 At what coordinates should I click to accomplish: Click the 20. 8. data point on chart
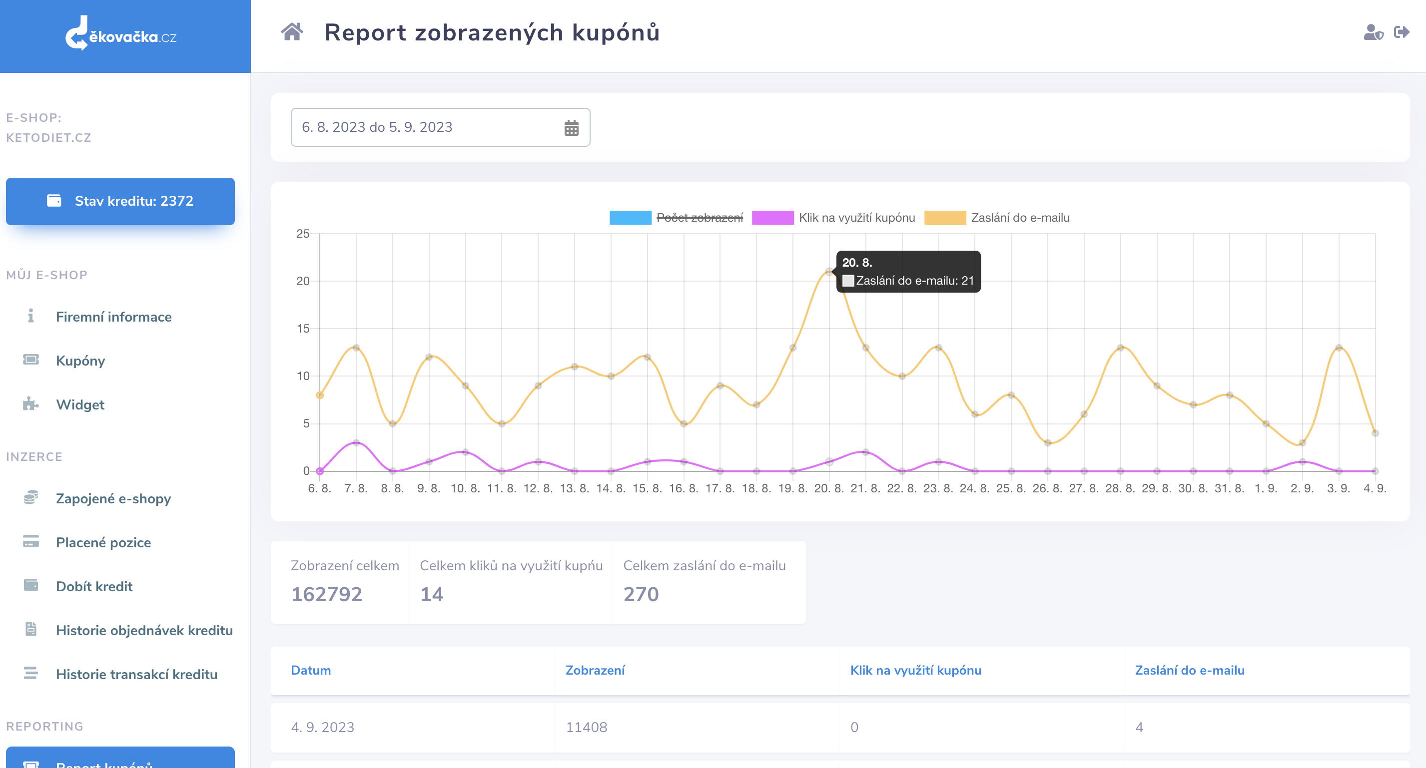pos(829,272)
